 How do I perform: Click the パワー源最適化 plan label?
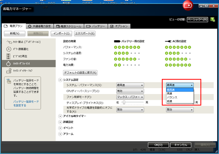tap(21, 49)
